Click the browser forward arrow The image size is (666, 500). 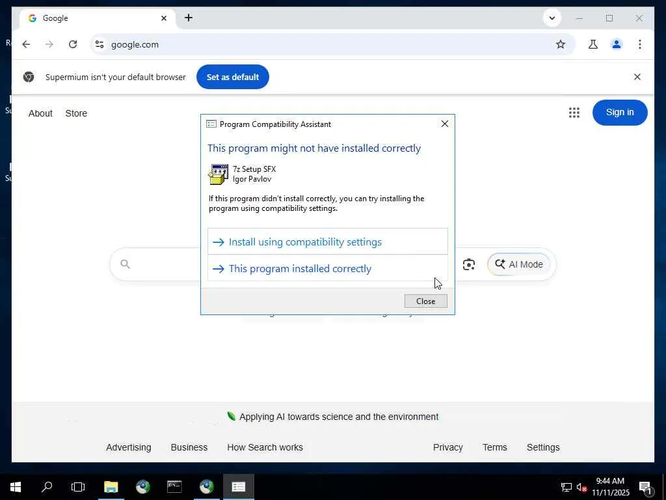coord(49,44)
